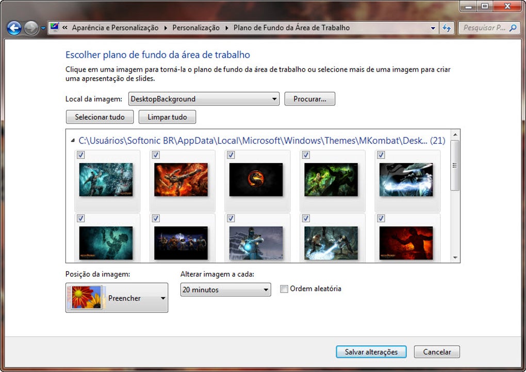This screenshot has width=526, height=372.
Task: Select the green fighter wallpaper thumbnail
Action: pos(331,180)
